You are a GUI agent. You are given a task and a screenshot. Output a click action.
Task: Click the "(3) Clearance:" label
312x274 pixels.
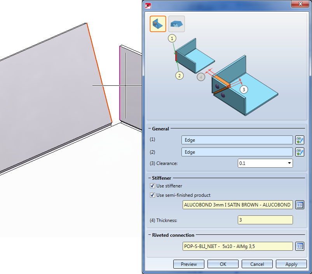click(164, 163)
